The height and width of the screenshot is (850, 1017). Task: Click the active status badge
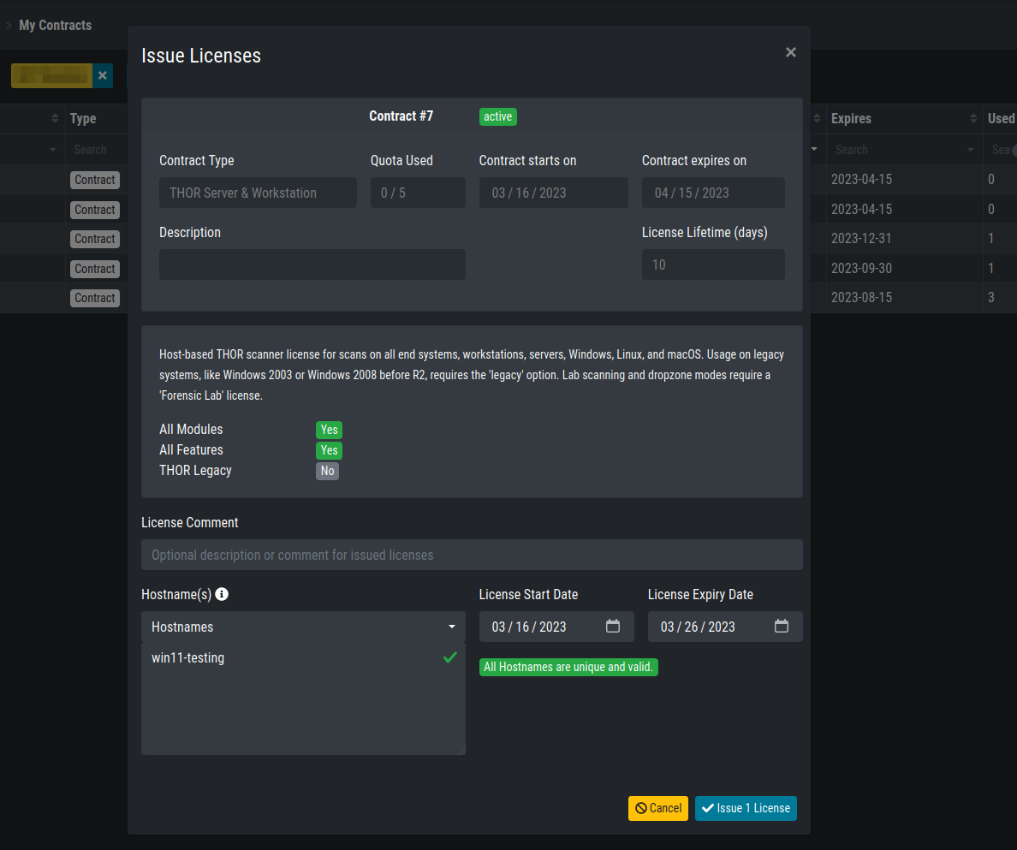497,116
